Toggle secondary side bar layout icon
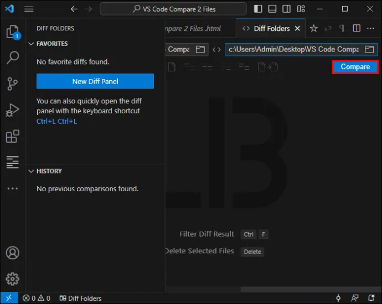 [286, 9]
